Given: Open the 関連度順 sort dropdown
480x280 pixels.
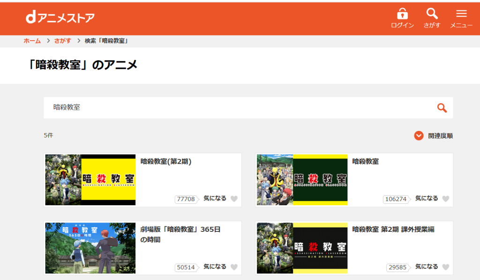Looking at the screenshot, I should pos(433,136).
